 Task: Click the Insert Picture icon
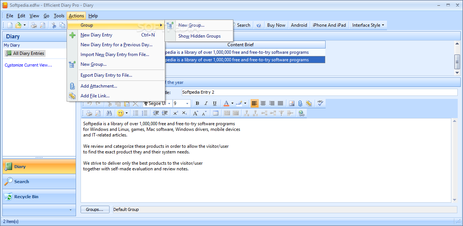coord(292,103)
